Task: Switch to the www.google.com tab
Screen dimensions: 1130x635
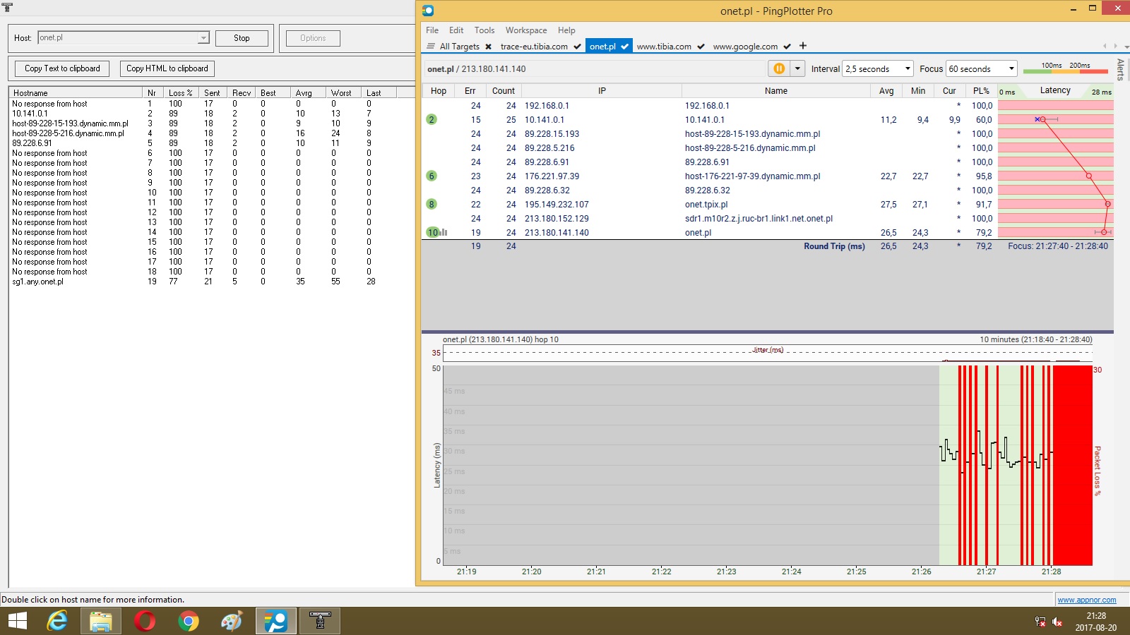Action: pyautogui.click(x=745, y=47)
